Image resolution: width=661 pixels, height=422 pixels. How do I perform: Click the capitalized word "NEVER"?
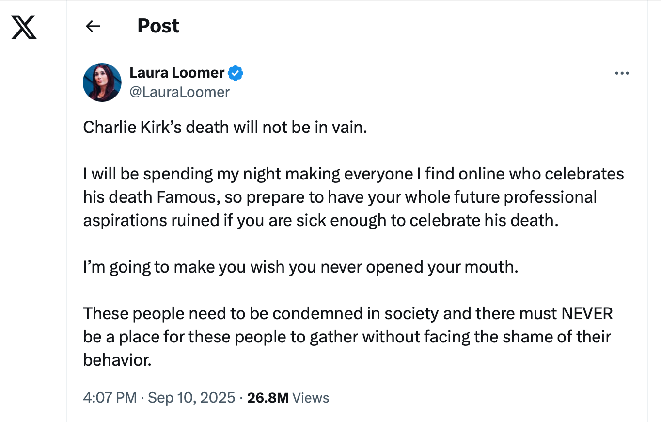587,313
